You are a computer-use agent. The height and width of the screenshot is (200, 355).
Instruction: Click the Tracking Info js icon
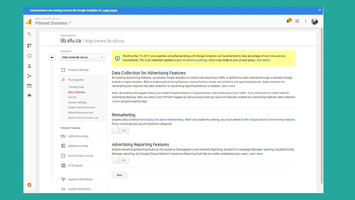[63, 80]
